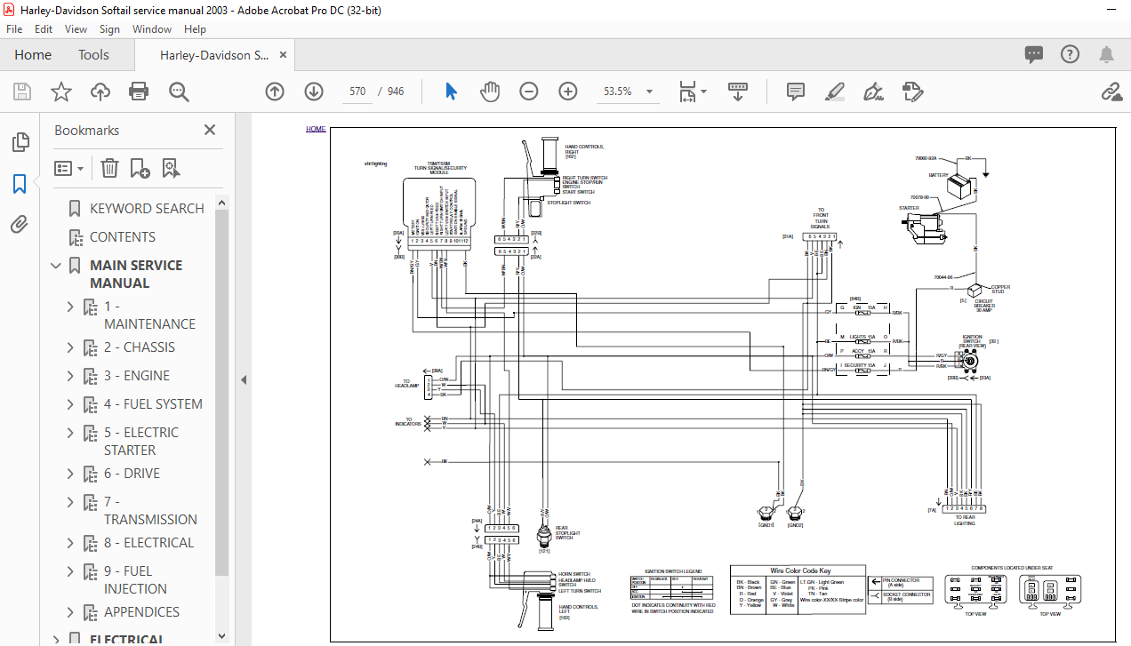1131x646 pixels.
Task: Zoom in with the plus button
Action: (x=568, y=92)
